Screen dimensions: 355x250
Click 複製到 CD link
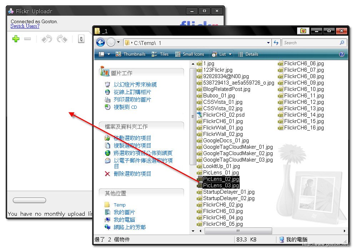click(x=125, y=107)
